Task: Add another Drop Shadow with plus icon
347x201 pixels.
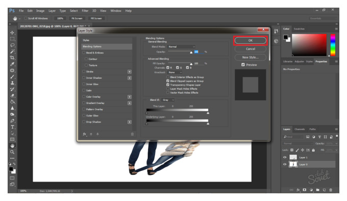Action: pyautogui.click(x=130, y=122)
